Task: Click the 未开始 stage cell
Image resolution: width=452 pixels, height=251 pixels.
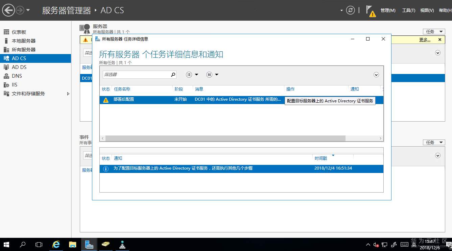Action: pos(181,100)
